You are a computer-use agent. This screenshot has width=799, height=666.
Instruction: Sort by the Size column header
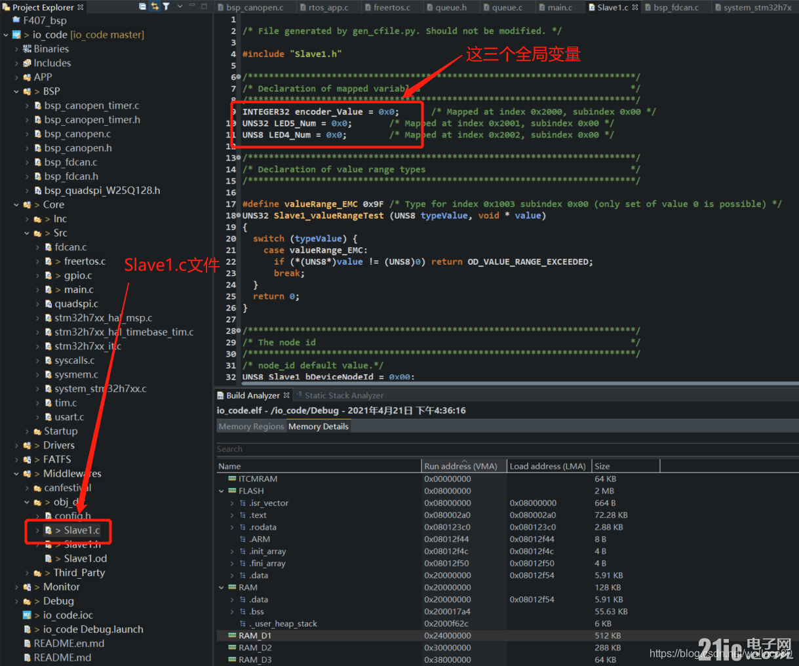tap(626, 466)
